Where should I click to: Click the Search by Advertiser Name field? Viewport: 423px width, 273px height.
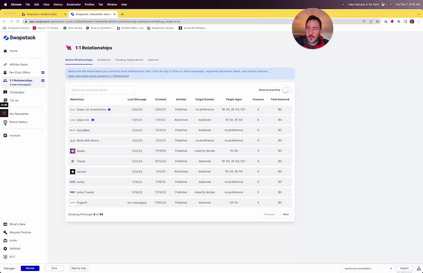pos(101,90)
